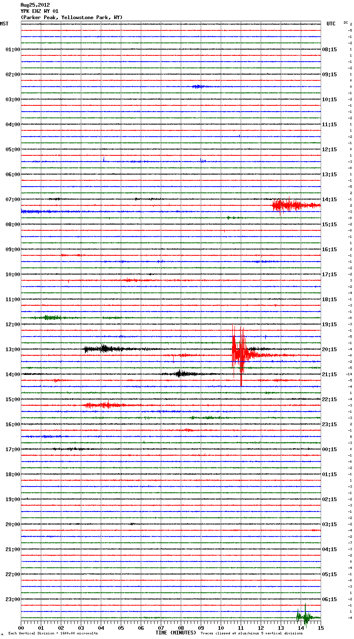Click the '11:15' UTC time label

pyautogui.click(x=329, y=125)
